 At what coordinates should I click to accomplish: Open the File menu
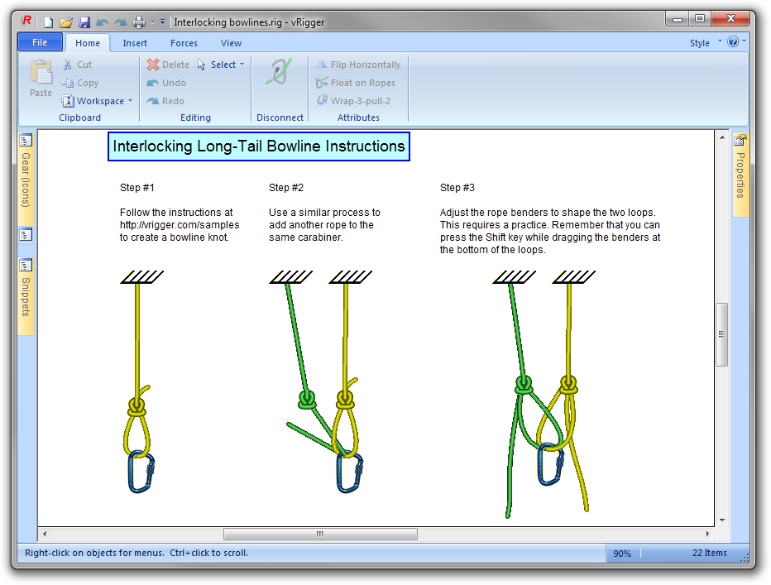point(40,43)
